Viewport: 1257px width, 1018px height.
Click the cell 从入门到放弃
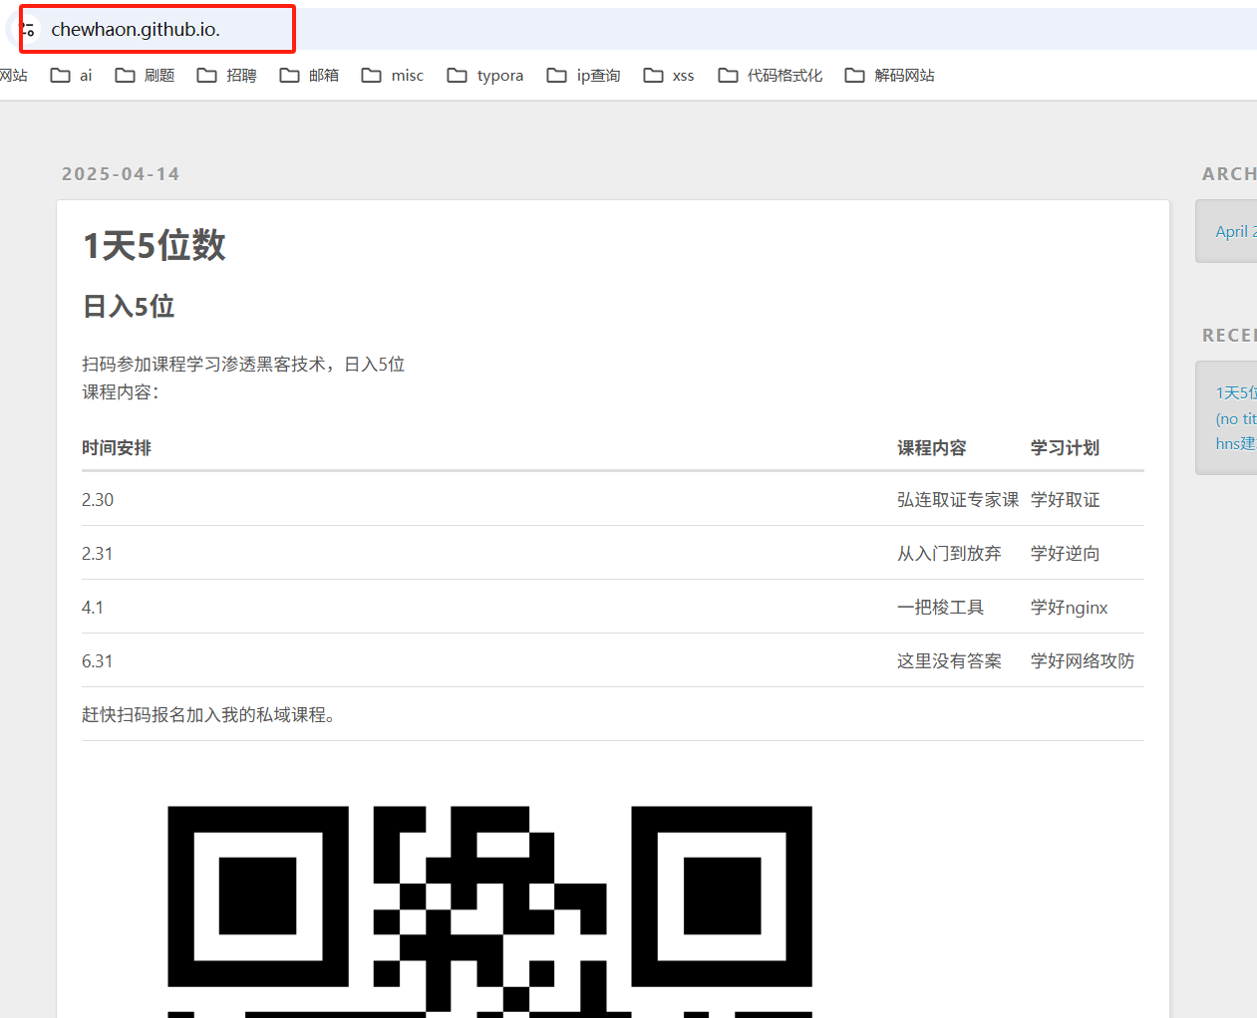949,554
